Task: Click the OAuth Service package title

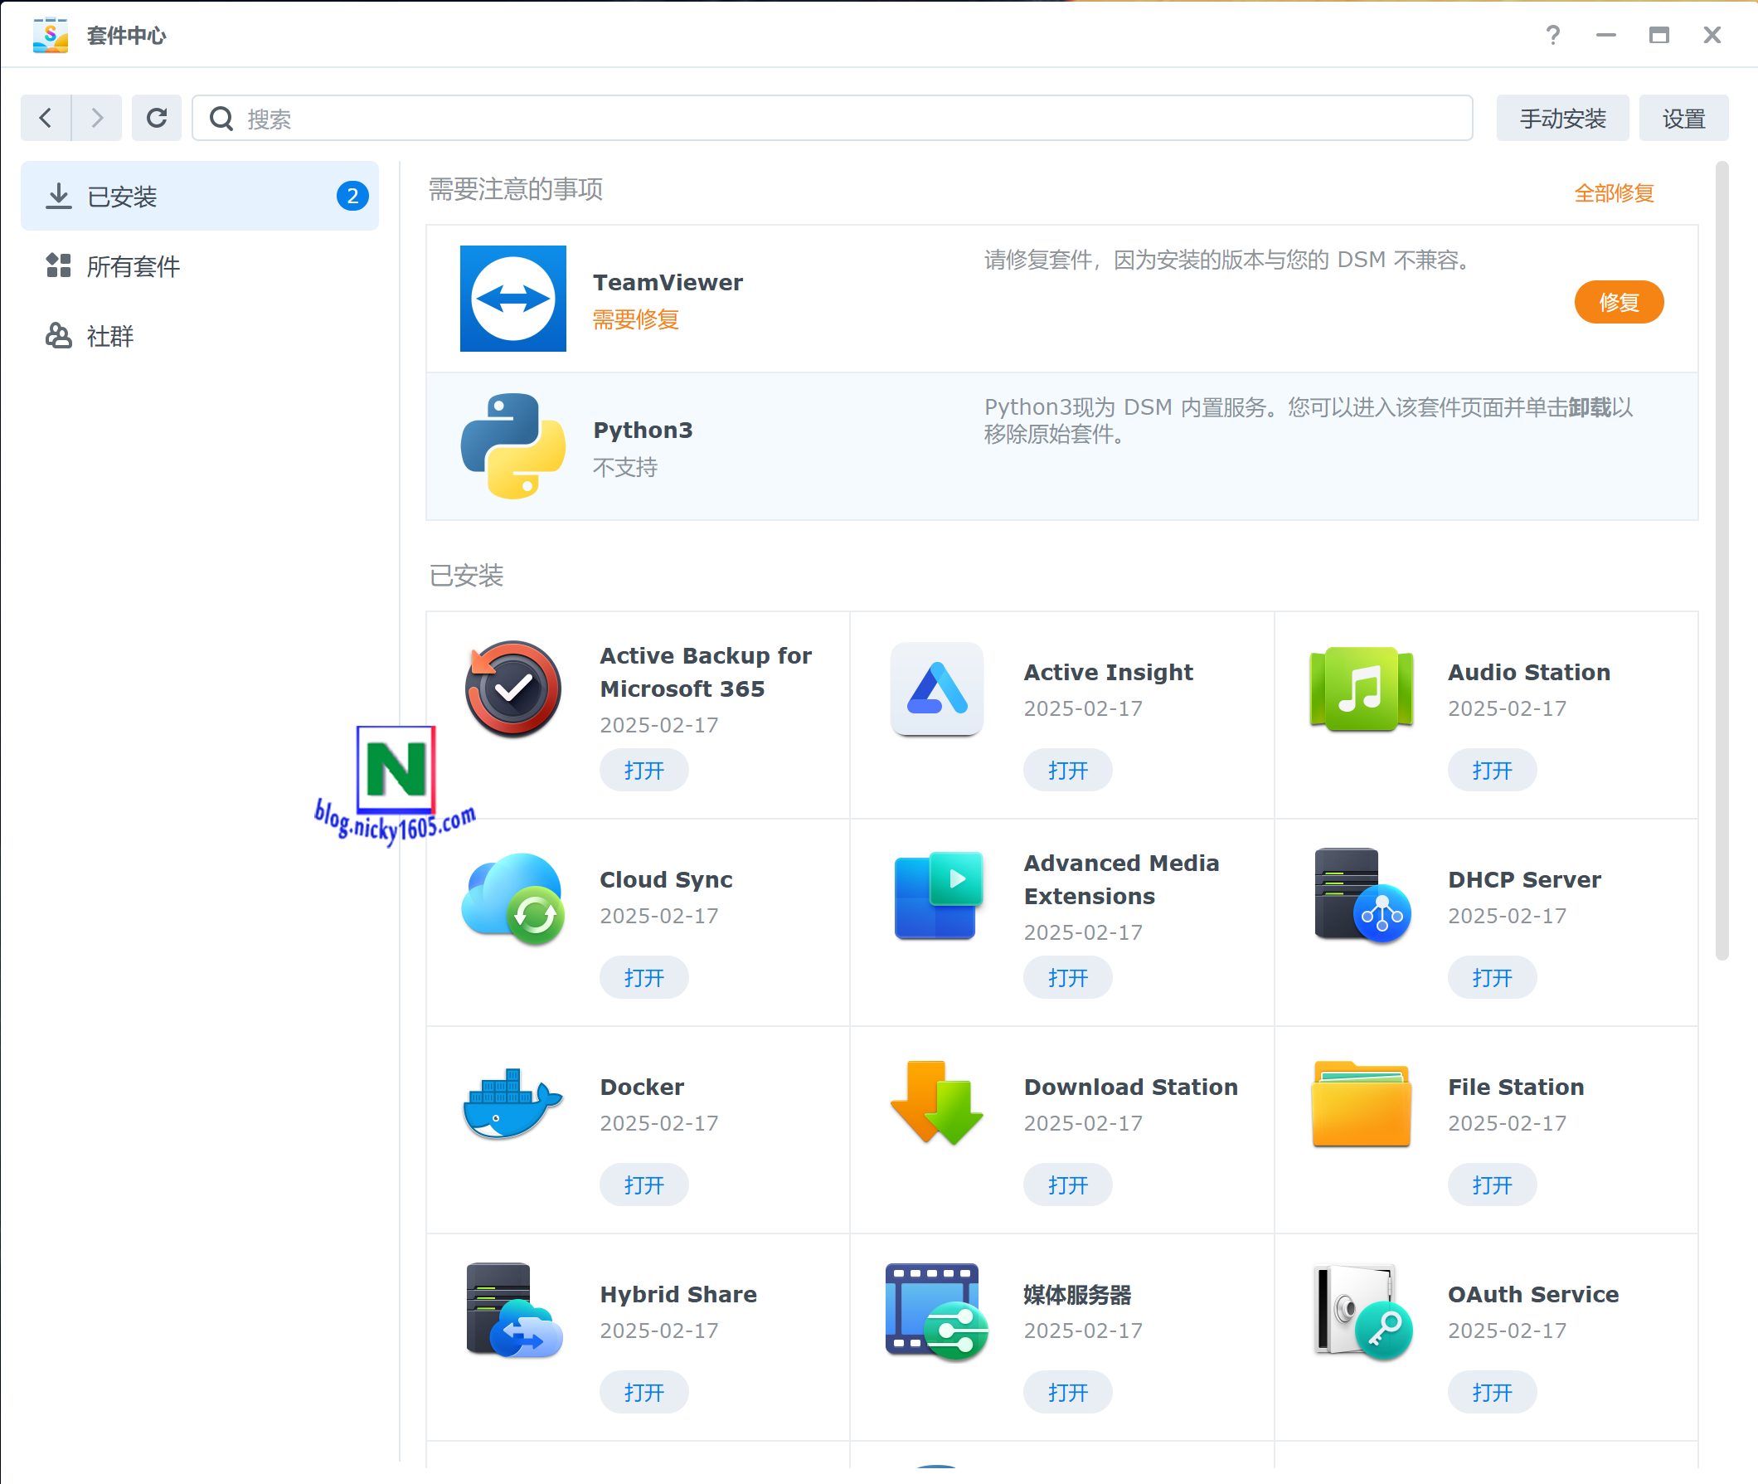Action: point(1532,1294)
